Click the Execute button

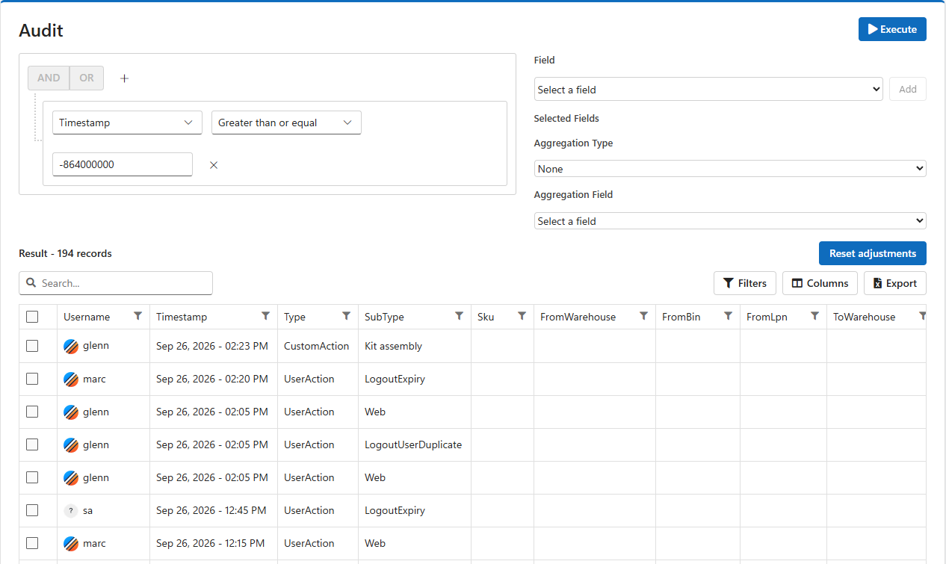point(892,29)
